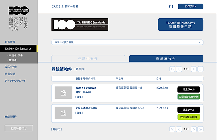Go to next page in bottom pagination
This screenshot has width=217, height=140.
click(194, 129)
